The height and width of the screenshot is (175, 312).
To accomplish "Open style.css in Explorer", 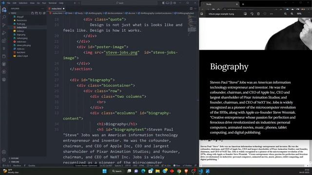I will 20,49.
